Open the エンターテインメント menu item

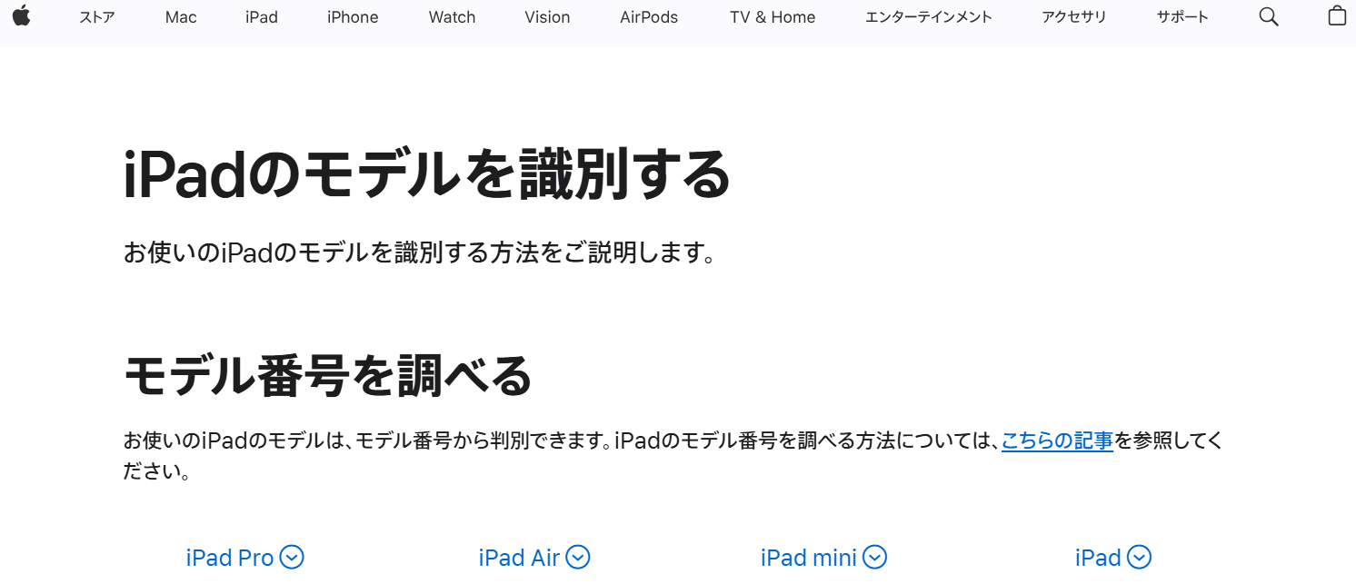coord(929,17)
